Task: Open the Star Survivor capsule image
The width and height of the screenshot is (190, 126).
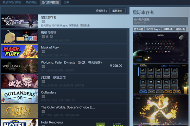Action: 20,21
